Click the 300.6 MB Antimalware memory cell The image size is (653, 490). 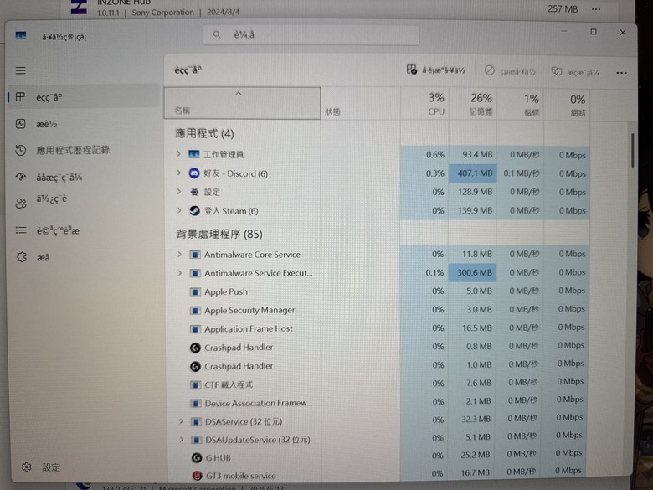pos(472,272)
